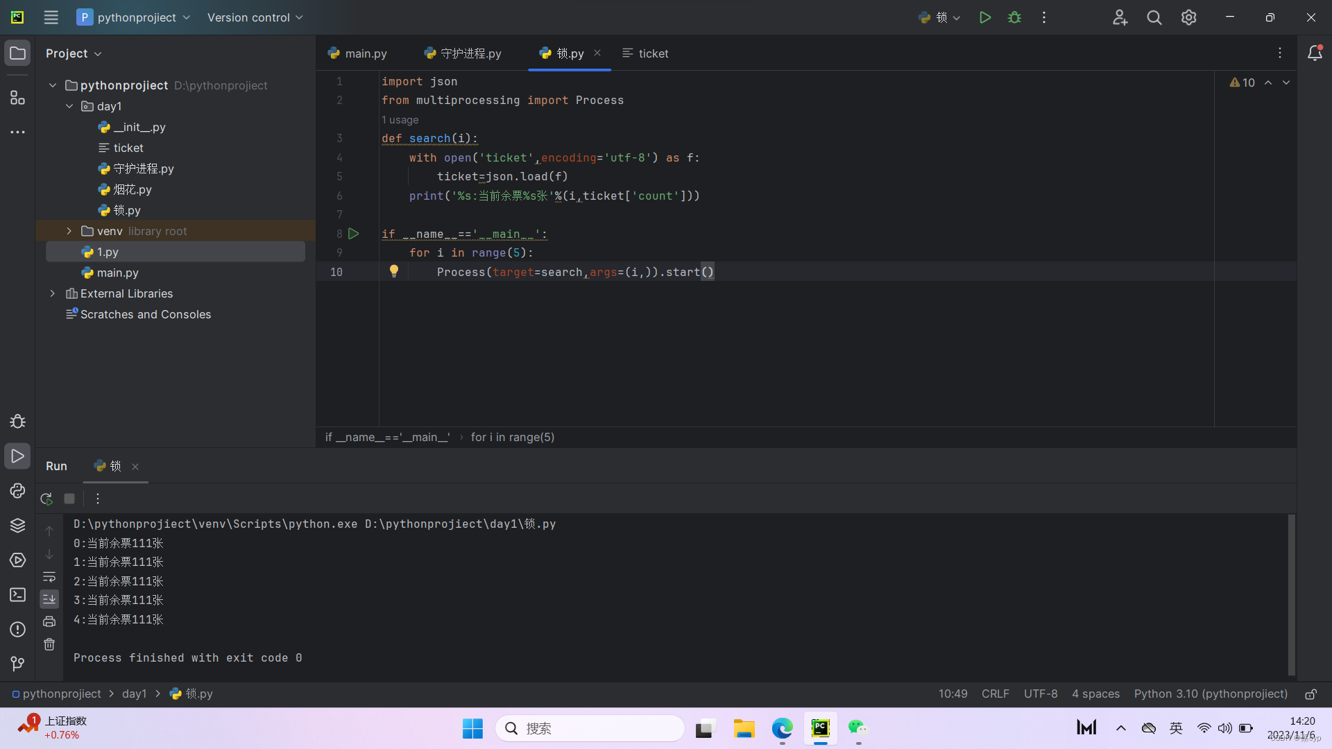Open Python Packages tool window
This screenshot has width=1332, height=749.
pyautogui.click(x=17, y=526)
